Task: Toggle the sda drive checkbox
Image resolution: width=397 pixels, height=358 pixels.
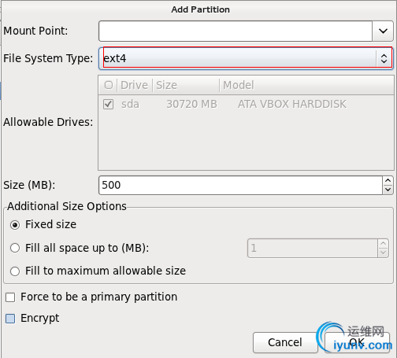Action: point(109,104)
